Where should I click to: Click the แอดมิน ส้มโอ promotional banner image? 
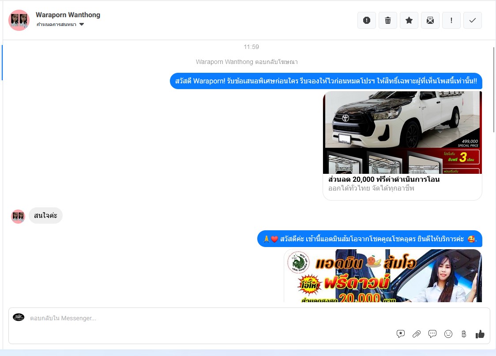pos(383,276)
